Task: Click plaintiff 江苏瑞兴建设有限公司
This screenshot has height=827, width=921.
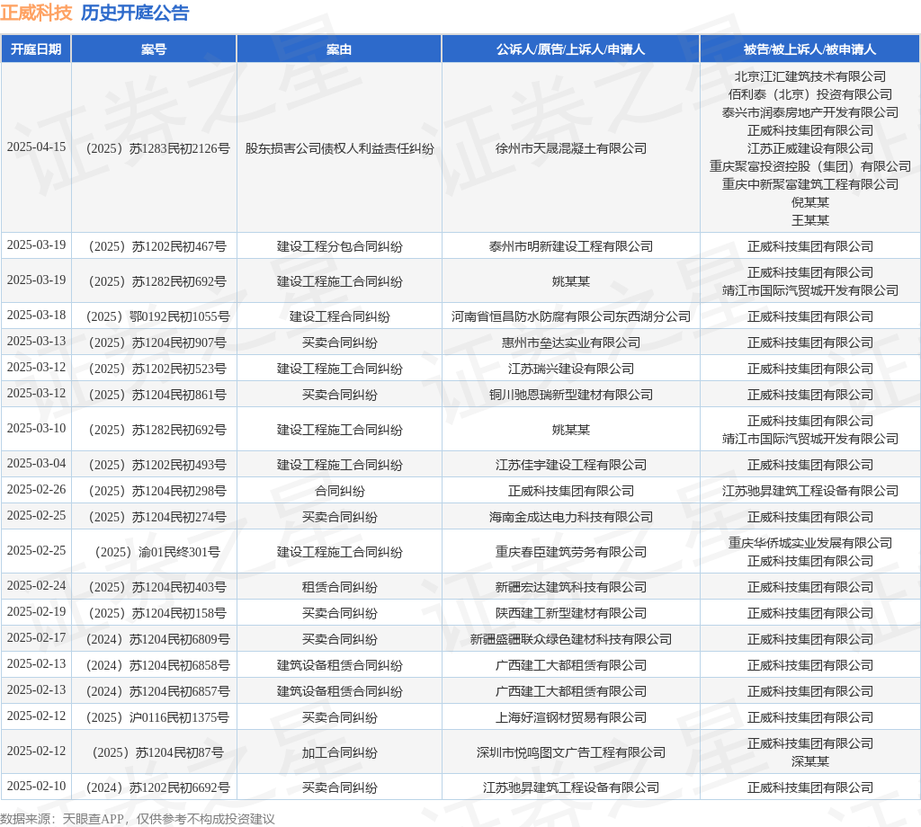Action: [570, 369]
